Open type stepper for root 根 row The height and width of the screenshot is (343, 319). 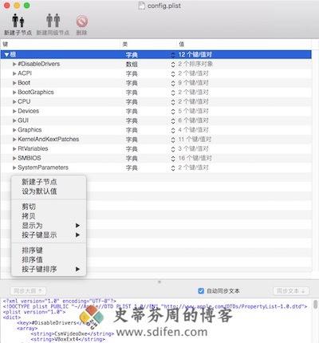(x=173, y=55)
